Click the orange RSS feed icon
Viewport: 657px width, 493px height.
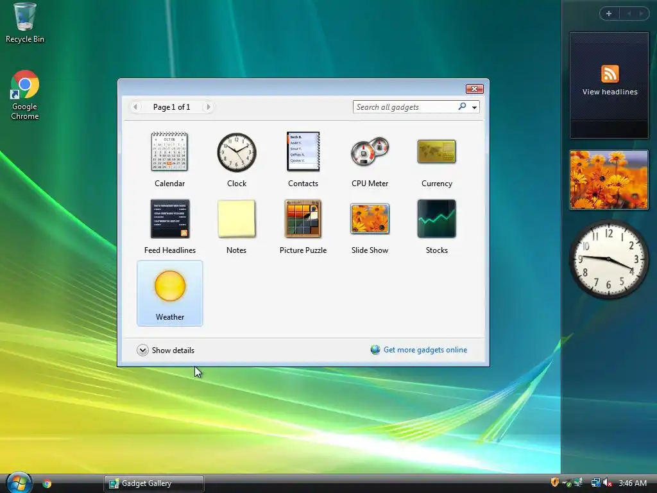tap(610, 74)
